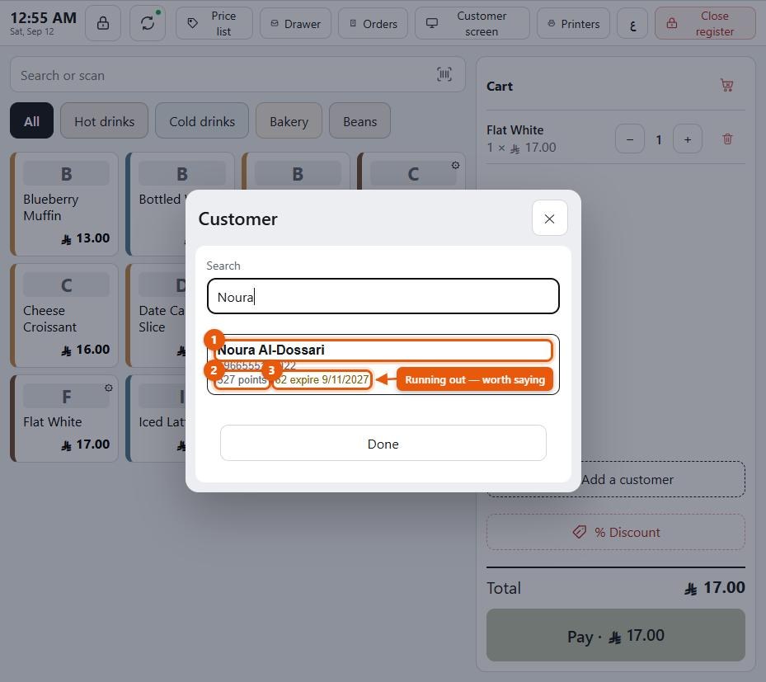766x682 pixels.
Task: Click Close register
Action: tap(705, 23)
